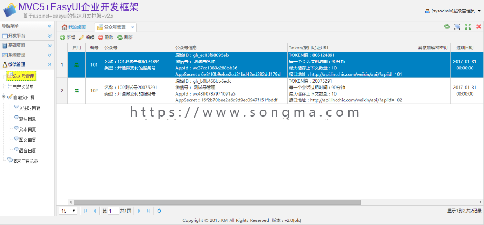Click the 删除 delete button
This screenshot has height=225, width=484.
click(106, 38)
